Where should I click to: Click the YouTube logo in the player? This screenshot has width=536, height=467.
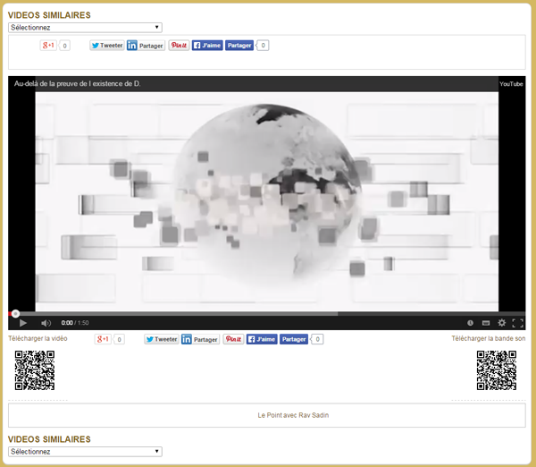511,84
